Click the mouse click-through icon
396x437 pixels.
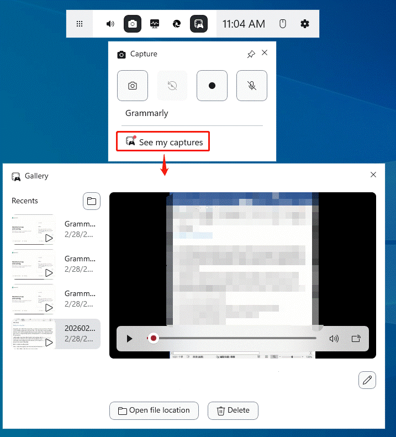[x=283, y=24]
